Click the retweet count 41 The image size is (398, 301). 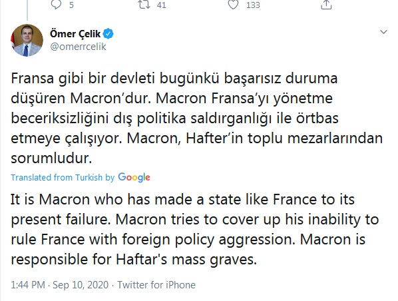pyautogui.click(x=161, y=5)
